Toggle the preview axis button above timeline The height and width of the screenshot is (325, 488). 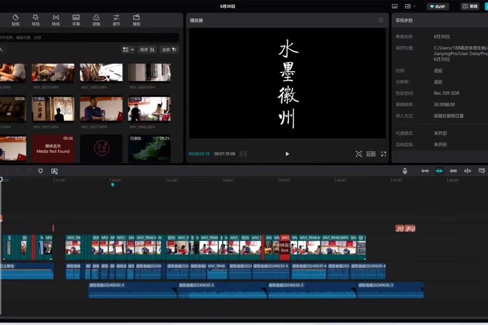467,171
